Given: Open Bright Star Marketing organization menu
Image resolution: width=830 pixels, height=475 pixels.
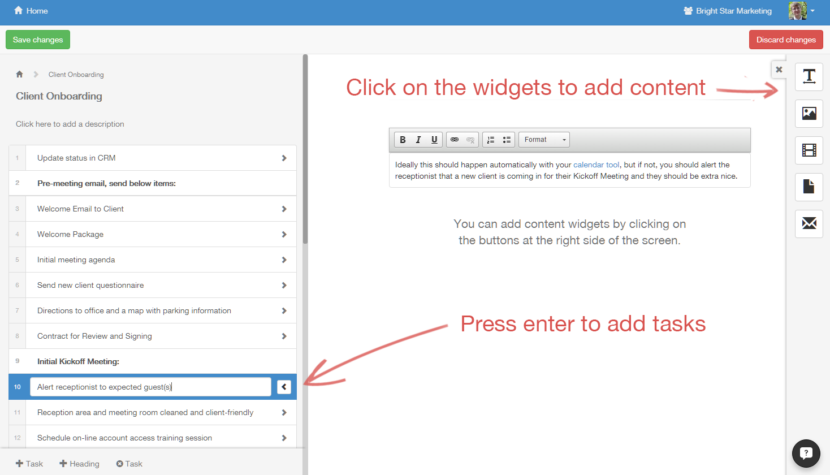Looking at the screenshot, I should point(728,11).
